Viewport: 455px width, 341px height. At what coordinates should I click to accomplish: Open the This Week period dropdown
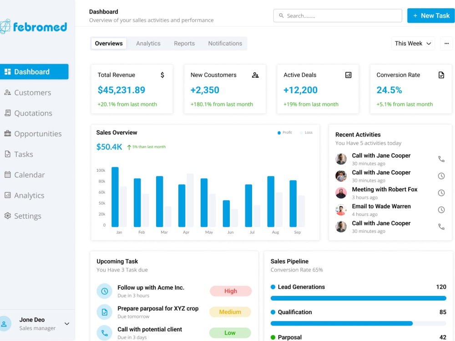[x=413, y=44]
